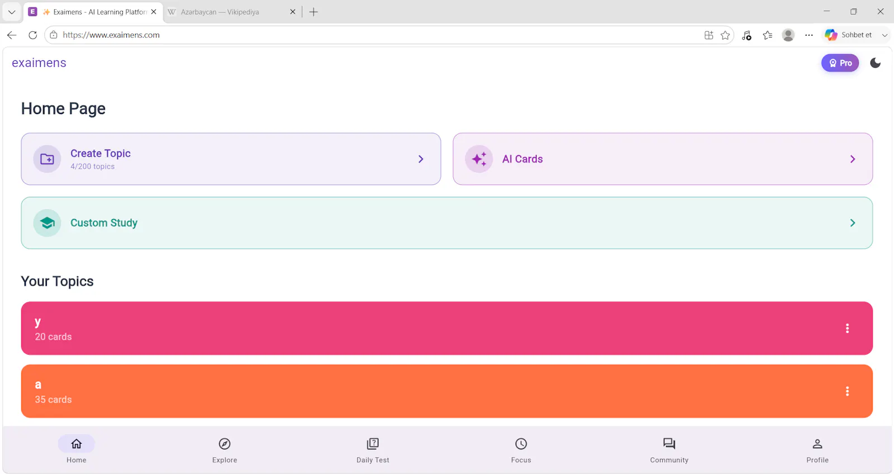
Task: Click the browser back arrow
Action: pos(12,35)
